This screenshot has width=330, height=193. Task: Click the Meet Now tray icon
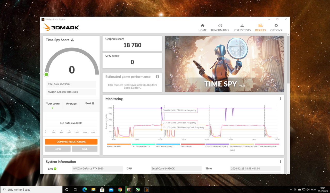(x=295, y=190)
